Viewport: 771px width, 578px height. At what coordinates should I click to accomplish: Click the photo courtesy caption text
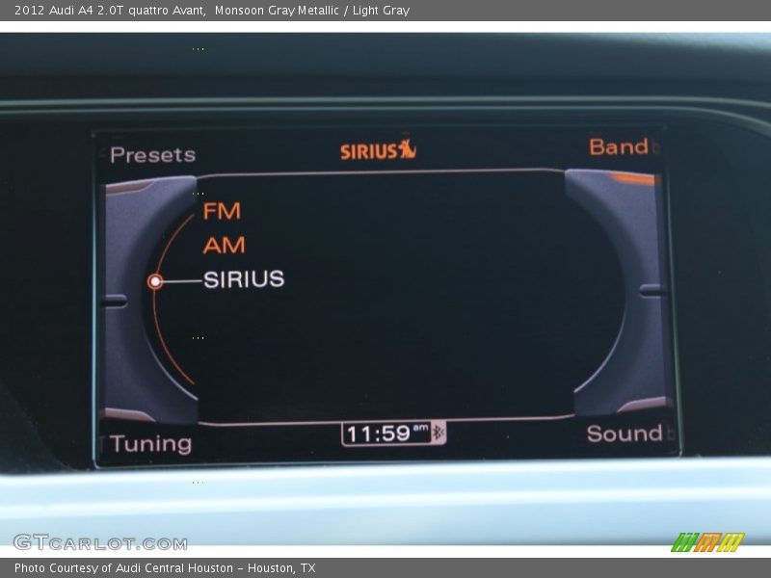165,568
